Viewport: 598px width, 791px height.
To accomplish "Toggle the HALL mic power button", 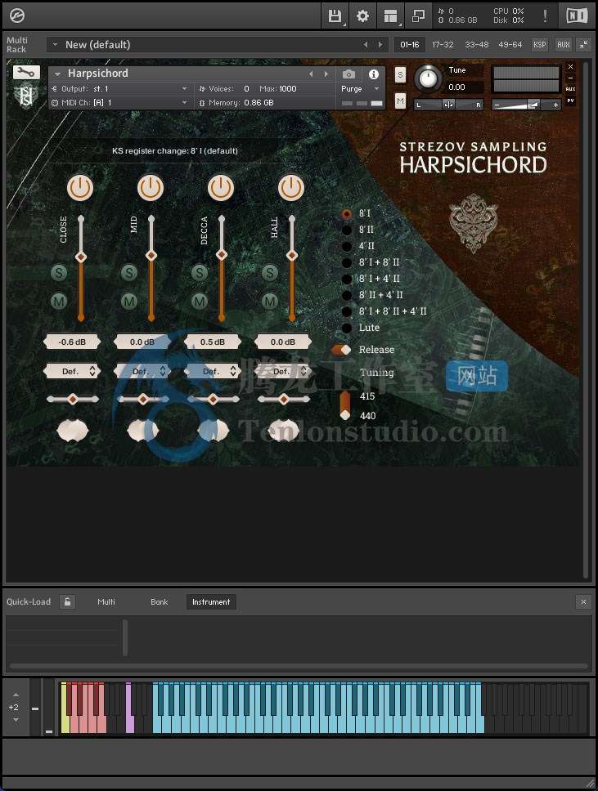I will click(x=291, y=188).
